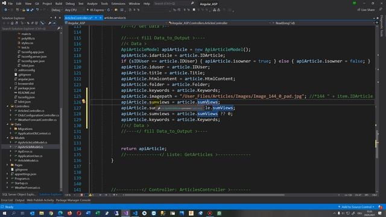Collapse the Models folder
This screenshot has height=217, width=386.
(7, 138)
